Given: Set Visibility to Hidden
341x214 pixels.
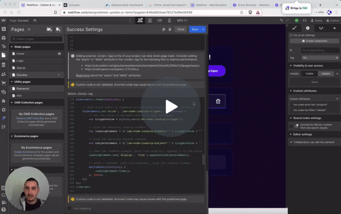Looking at the screenshot, I should 325,74.
